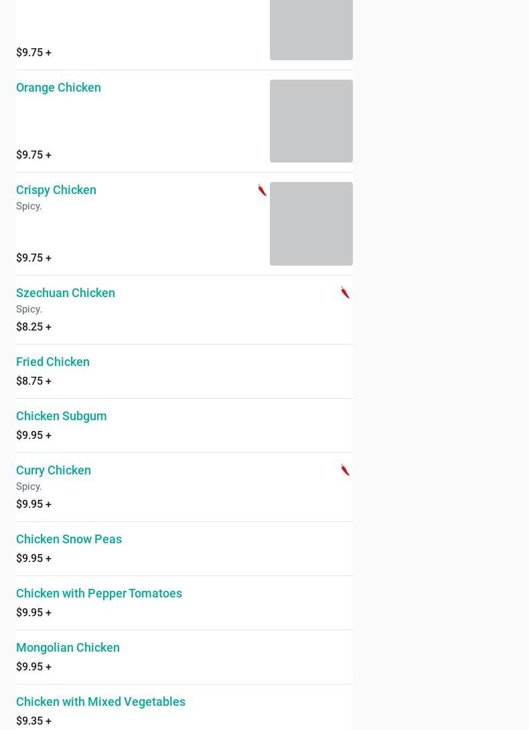The width and height of the screenshot is (529, 730).
Task: Click the Szechuan Chicken spicy pepper icon
Action: 345,292
